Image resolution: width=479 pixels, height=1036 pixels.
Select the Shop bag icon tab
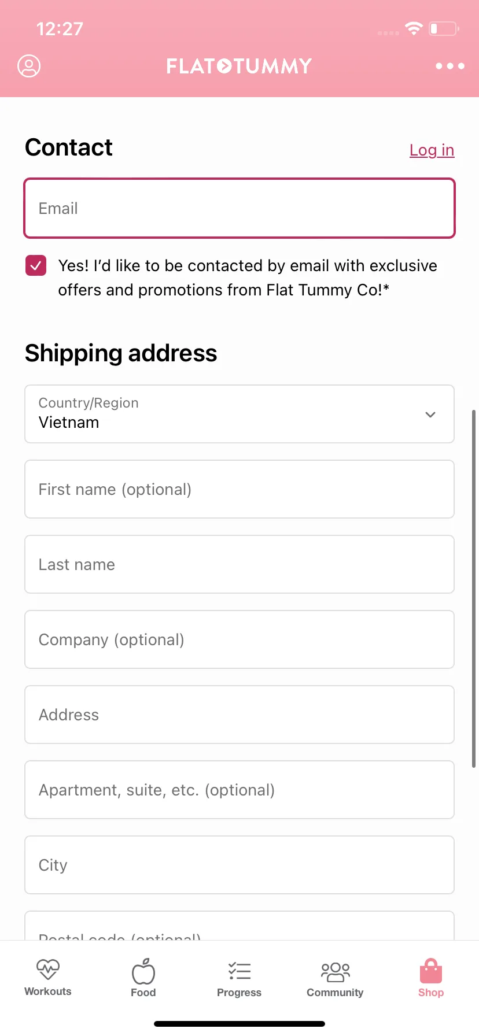point(431,978)
